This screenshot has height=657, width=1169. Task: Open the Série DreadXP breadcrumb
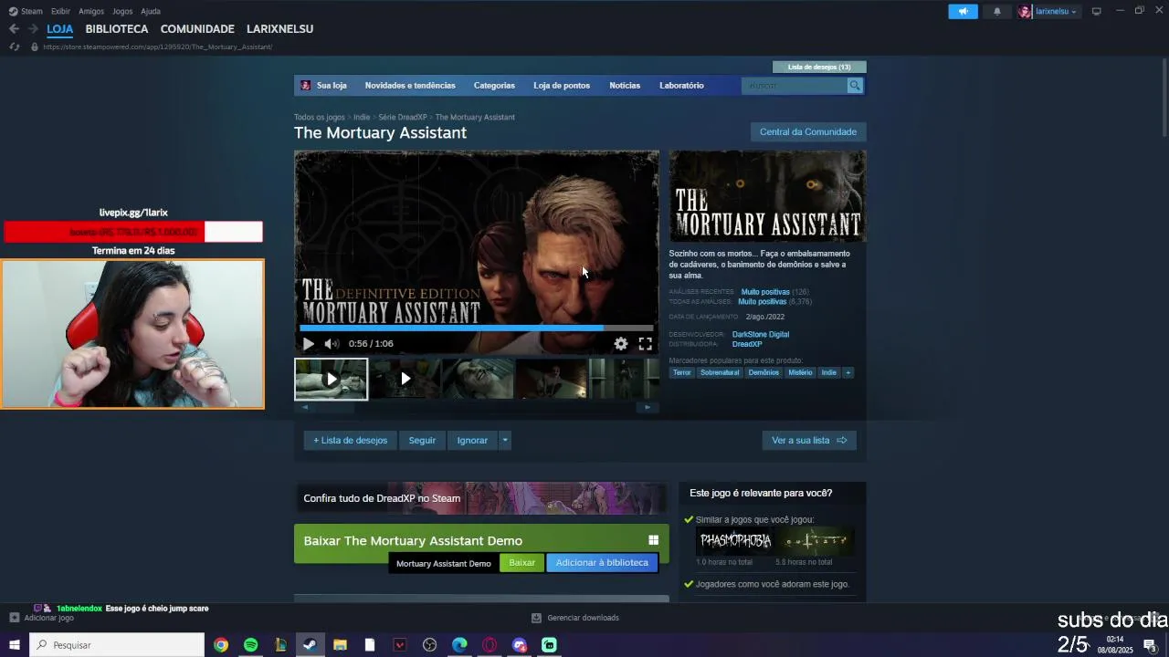(x=403, y=118)
